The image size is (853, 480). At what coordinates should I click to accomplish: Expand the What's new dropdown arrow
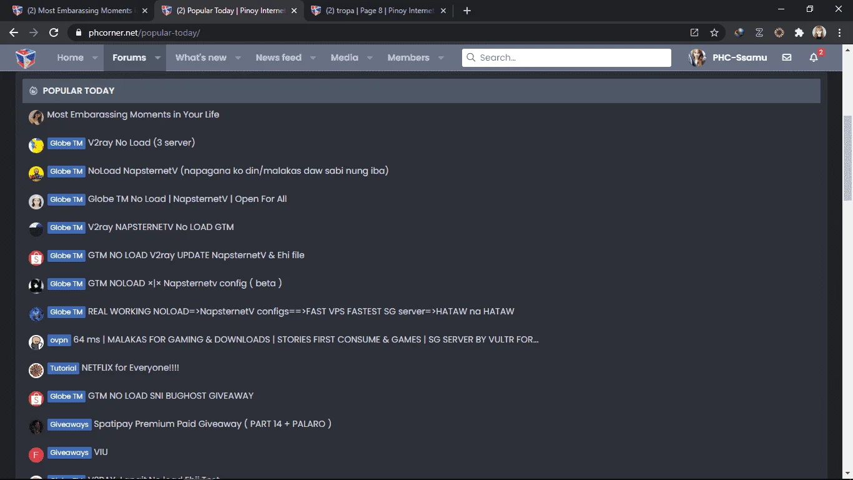pos(238,57)
